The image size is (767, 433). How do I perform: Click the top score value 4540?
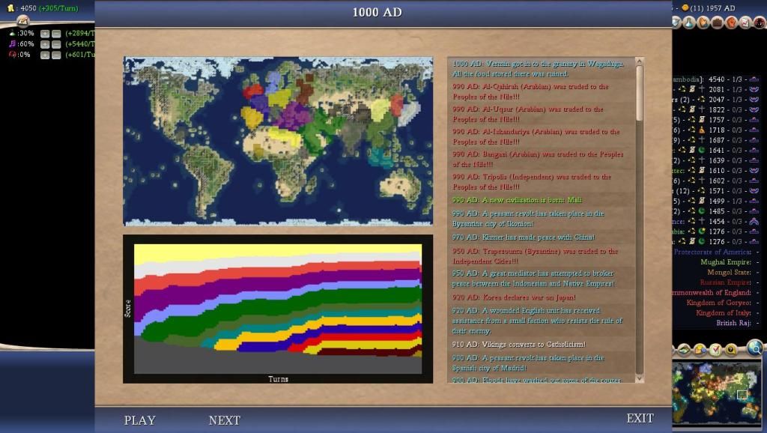717,79
